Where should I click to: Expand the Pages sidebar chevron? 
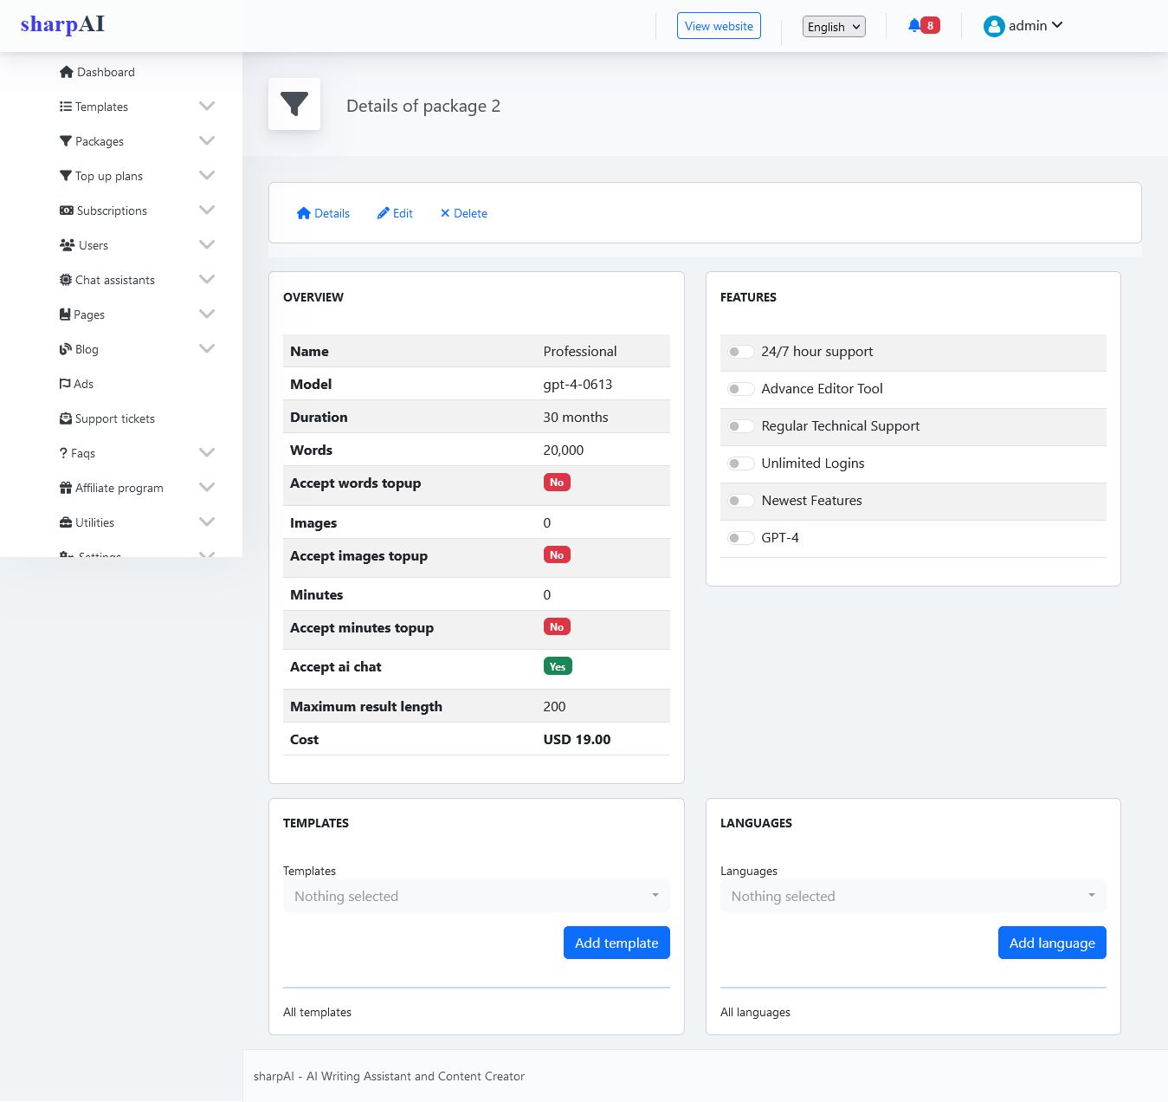(x=207, y=314)
